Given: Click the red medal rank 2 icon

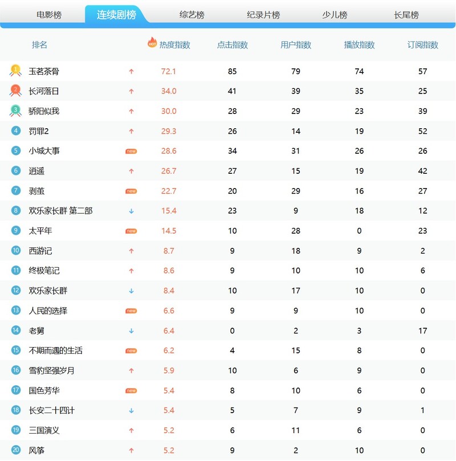Looking at the screenshot, I should coord(15,91).
